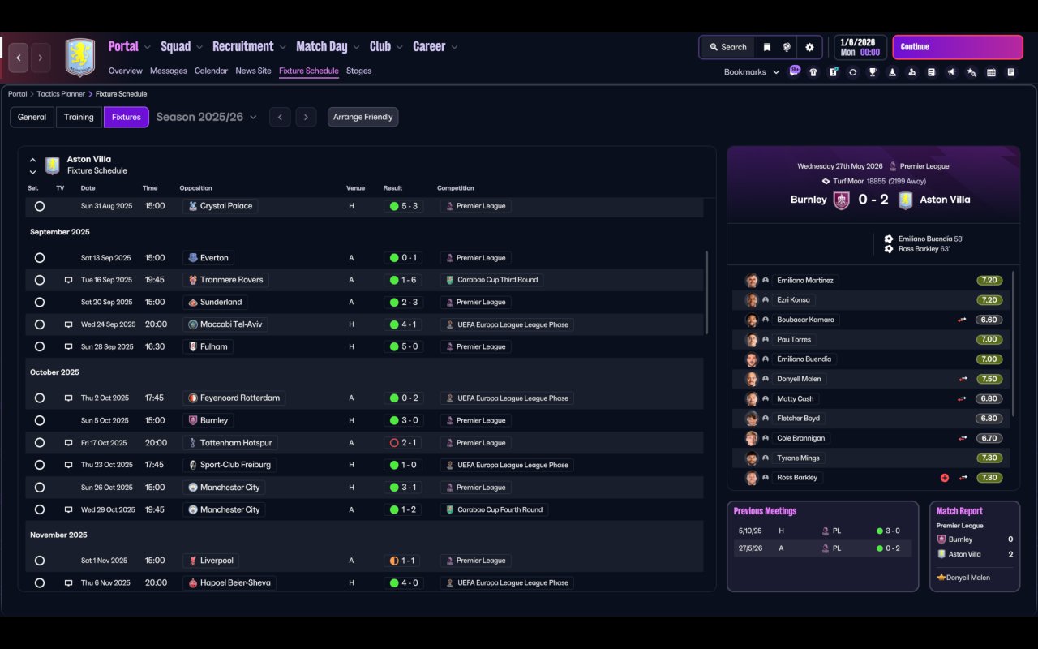This screenshot has height=649, width=1038.
Task: Open the 9+ notifications speech bubble
Action: click(795, 71)
